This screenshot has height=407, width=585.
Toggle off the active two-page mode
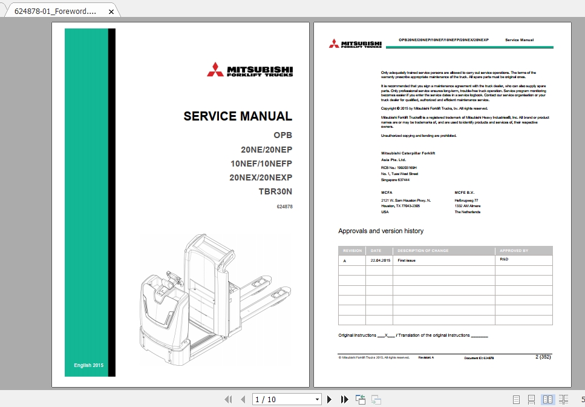[548, 399]
